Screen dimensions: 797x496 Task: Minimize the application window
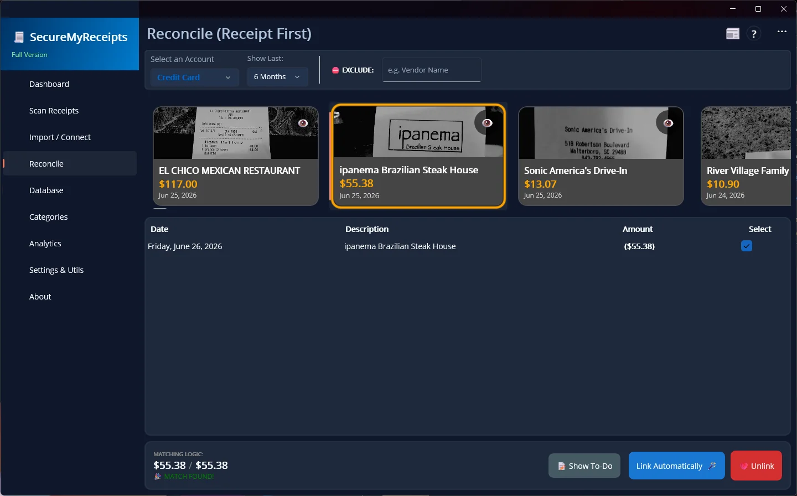[x=733, y=9]
